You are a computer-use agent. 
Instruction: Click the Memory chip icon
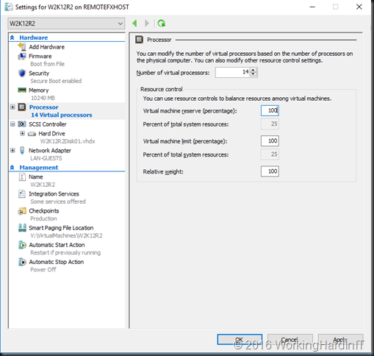(x=22, y=90)
